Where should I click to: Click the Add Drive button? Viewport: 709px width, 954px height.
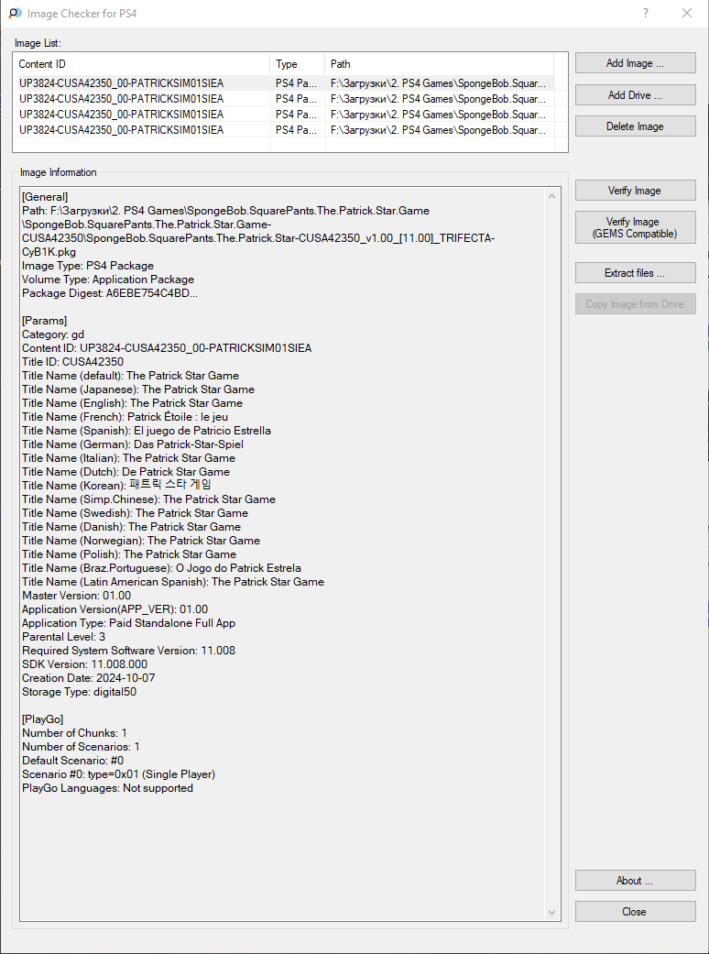(636, 95)
